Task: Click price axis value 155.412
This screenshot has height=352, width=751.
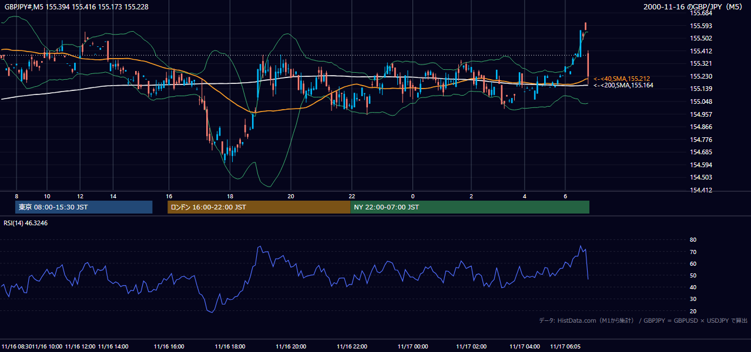Action: click(700, 51)
